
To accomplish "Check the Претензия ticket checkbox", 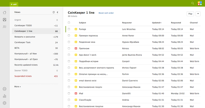I will [69, 48].
